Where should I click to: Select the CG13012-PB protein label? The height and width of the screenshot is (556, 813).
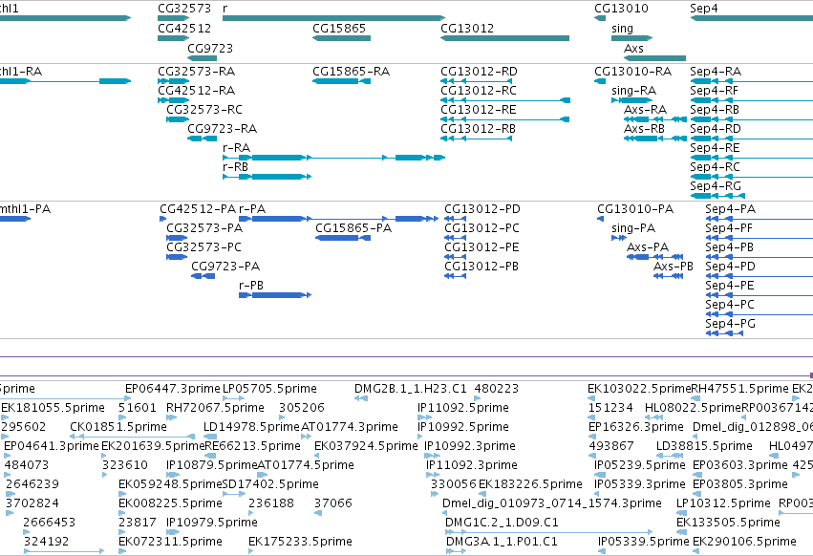481,267
